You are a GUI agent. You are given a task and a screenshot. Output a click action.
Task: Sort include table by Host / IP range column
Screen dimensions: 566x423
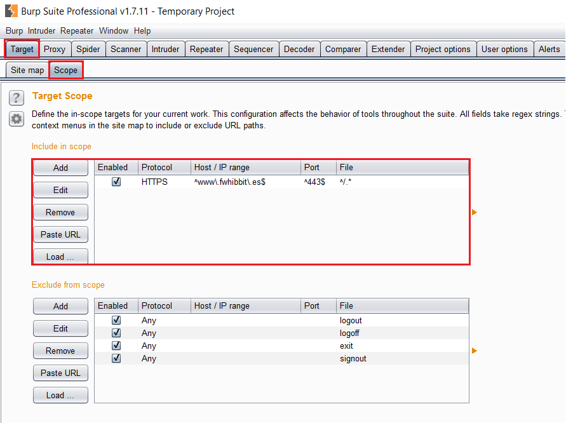tap(245, 167)
